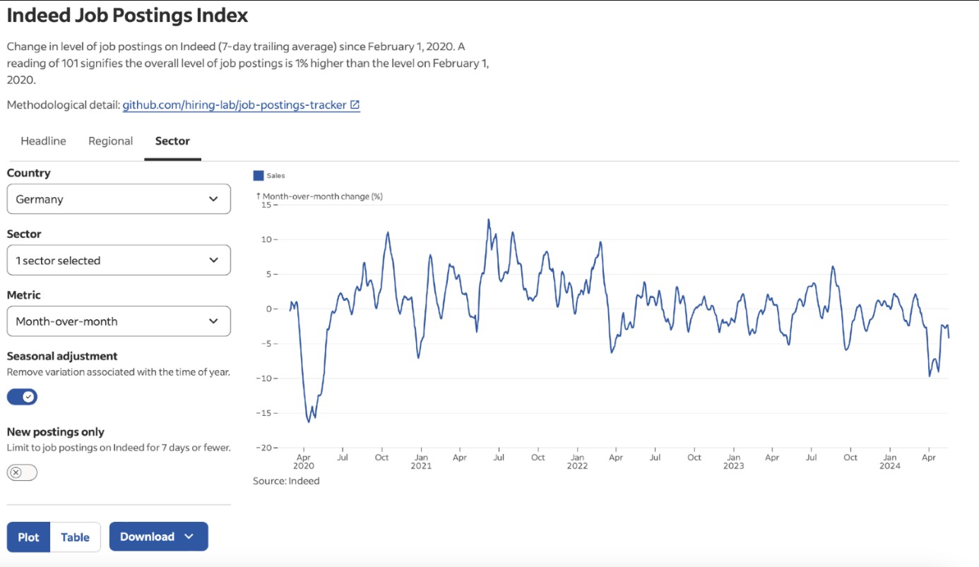Enable the New postings only toggle

tap(22, 472)
